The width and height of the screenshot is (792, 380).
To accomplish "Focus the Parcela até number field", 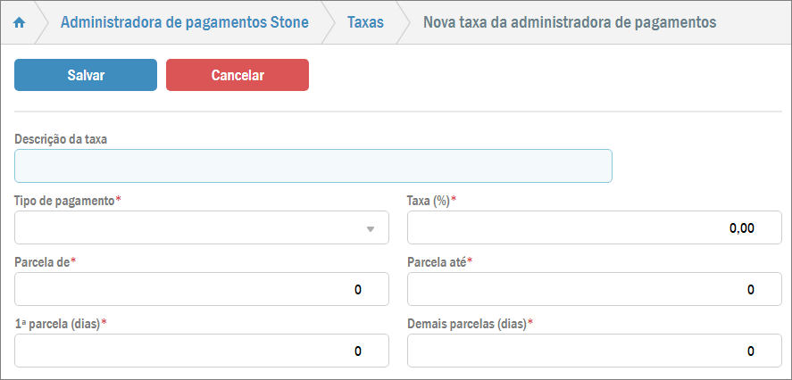I will pos(594,289).
